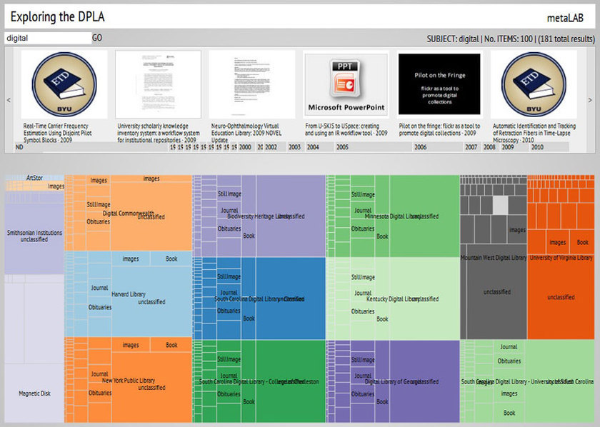This screenshot has width=600, height=427.
Task: Select the Magnetic Disk treemap block
Action: pyautogui.click(x=34, y=393)
